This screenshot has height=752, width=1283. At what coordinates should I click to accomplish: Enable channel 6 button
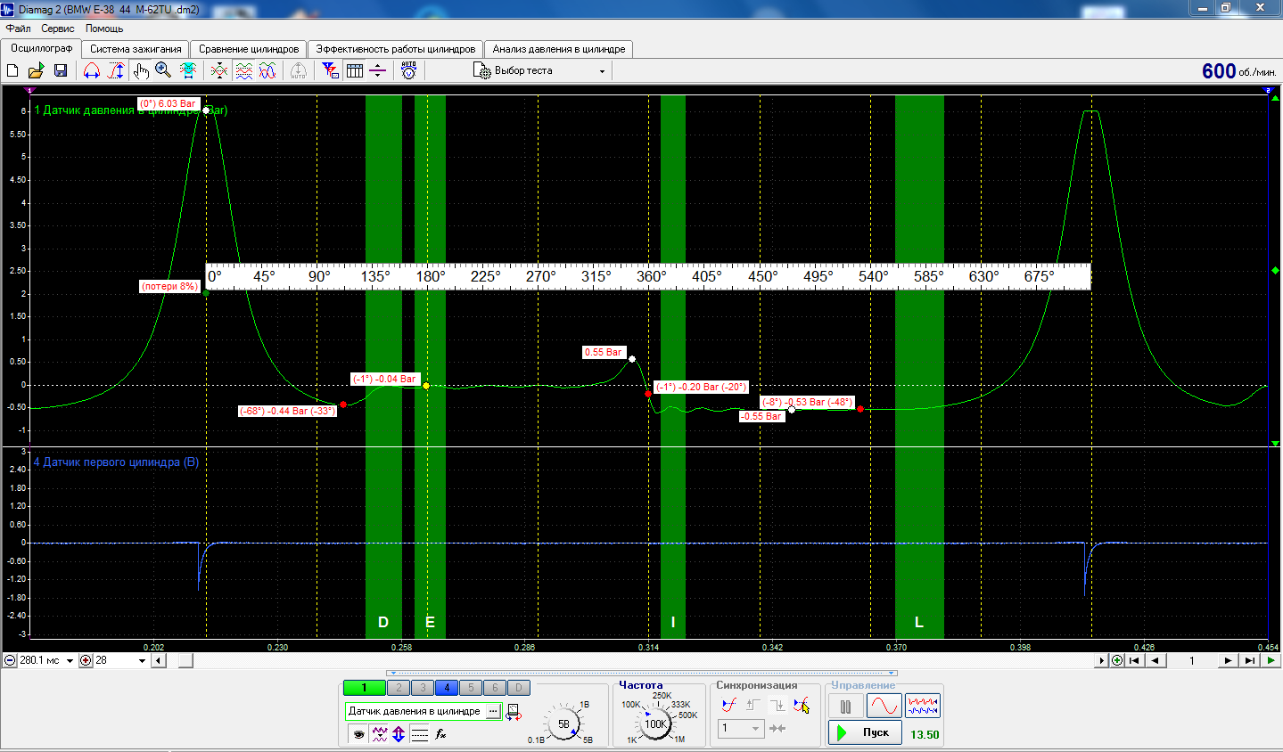click(x=495, y=688)
